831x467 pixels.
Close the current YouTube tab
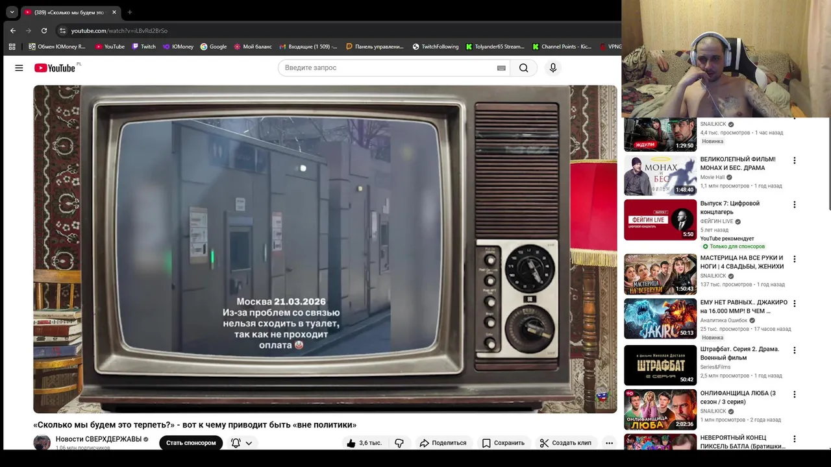(114, 12)
